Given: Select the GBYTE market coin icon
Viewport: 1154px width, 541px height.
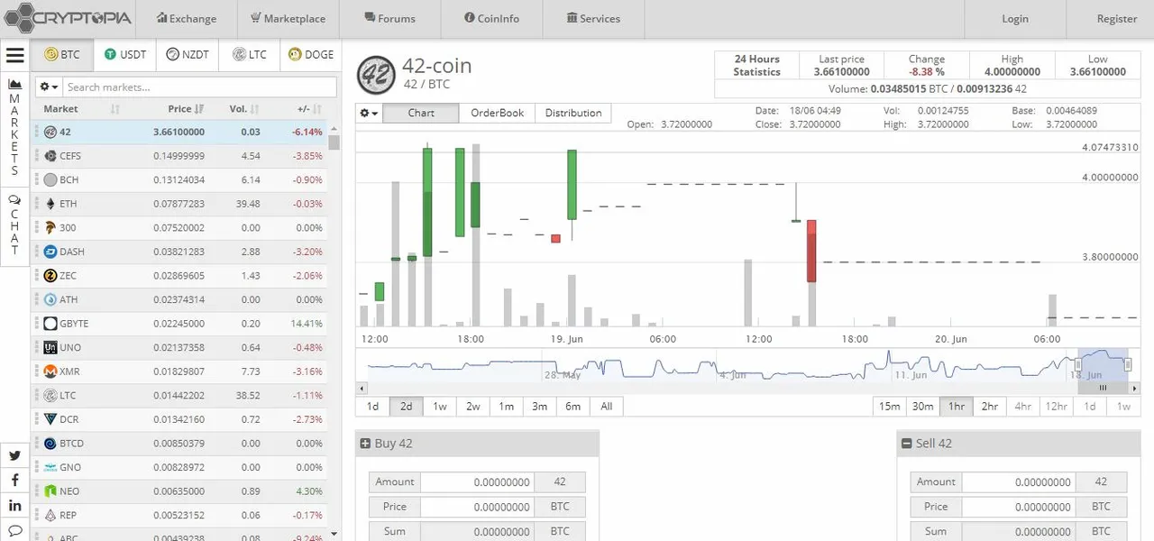Looking at the screenshot, I should click(50, 323).
